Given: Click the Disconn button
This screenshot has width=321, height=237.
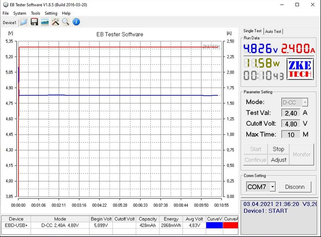Looking at the screenshot, I should point(295,187).
